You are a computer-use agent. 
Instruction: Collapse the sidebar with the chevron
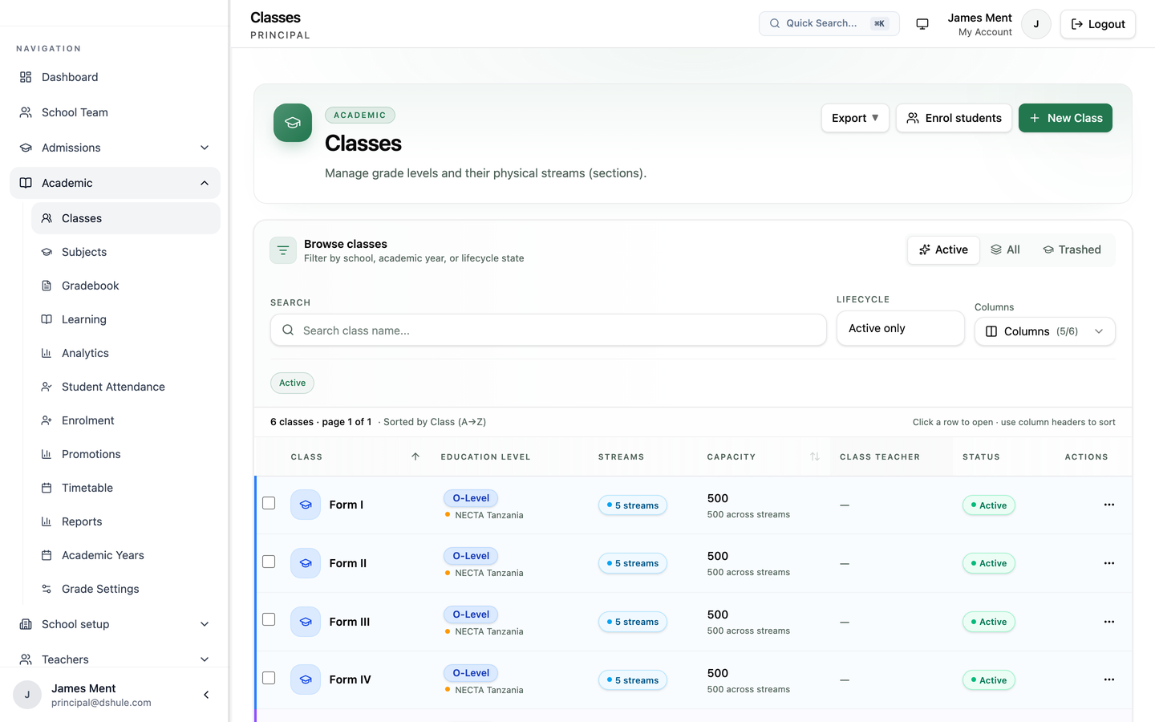[x=206, y=695]
